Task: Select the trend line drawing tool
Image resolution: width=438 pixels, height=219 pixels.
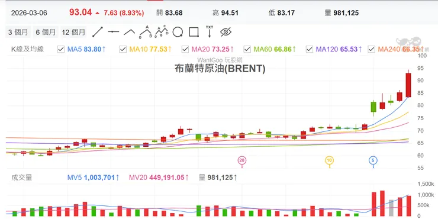Action: click(98, 32)
